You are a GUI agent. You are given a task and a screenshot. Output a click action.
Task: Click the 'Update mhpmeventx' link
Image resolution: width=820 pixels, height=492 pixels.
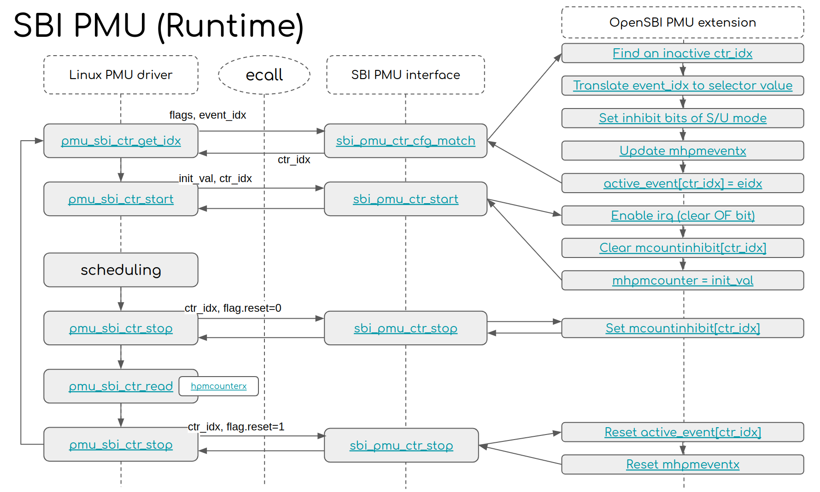coord(682,151)
